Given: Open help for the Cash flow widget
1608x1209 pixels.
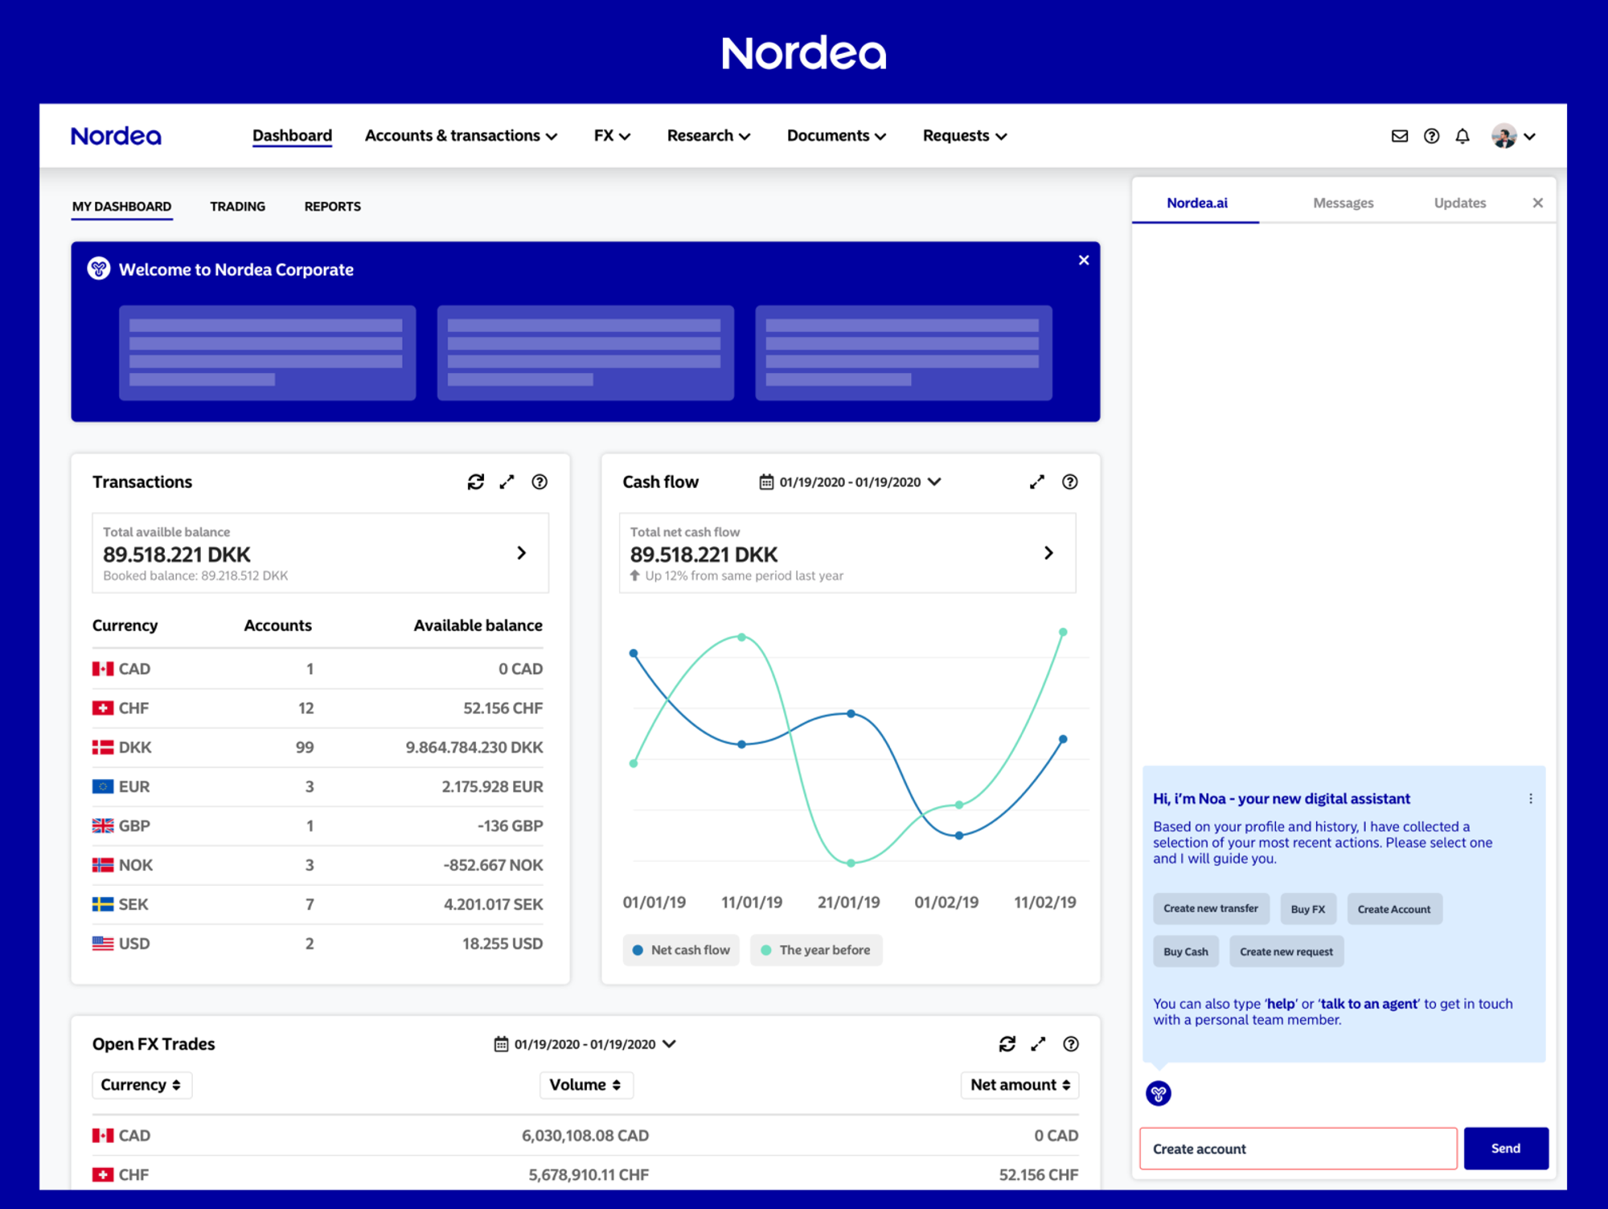Looking at the screenshot, I should pyautogui.click(x=1070, y=482).
